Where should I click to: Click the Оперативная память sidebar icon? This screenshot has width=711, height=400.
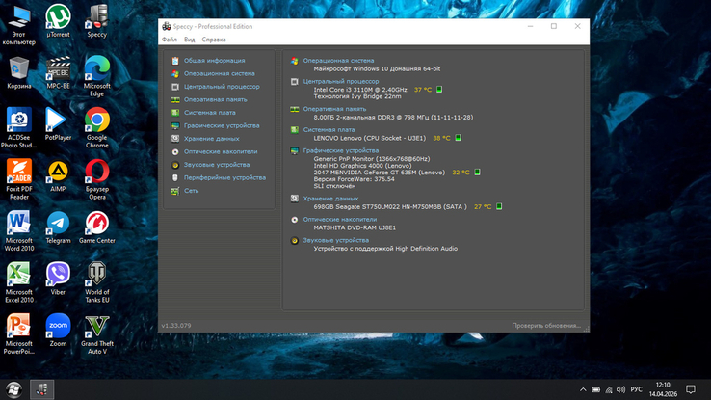coord(175,100)
